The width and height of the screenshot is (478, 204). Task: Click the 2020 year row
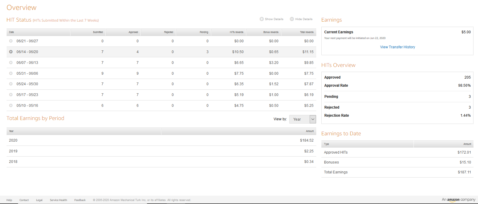(x=161, y=140)
